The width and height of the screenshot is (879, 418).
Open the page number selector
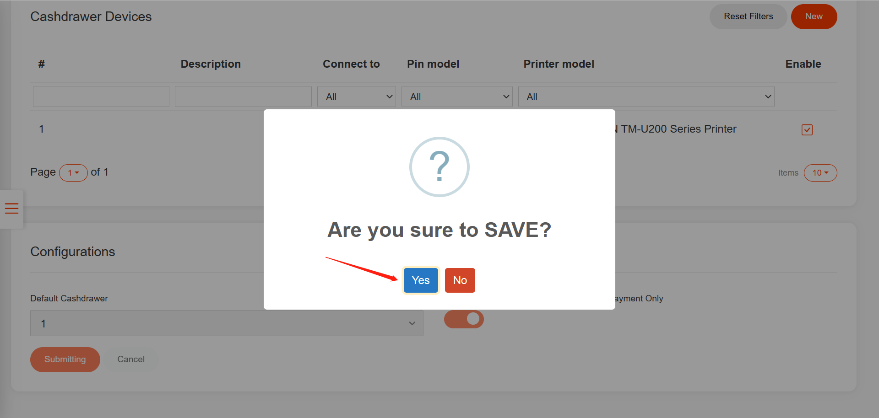pos(73,173)
